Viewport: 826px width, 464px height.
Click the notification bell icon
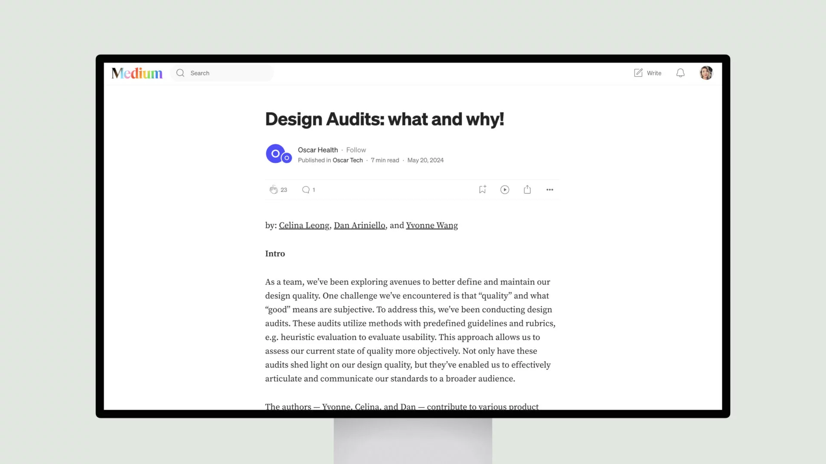pyautogui.click(x=680, y=73)
